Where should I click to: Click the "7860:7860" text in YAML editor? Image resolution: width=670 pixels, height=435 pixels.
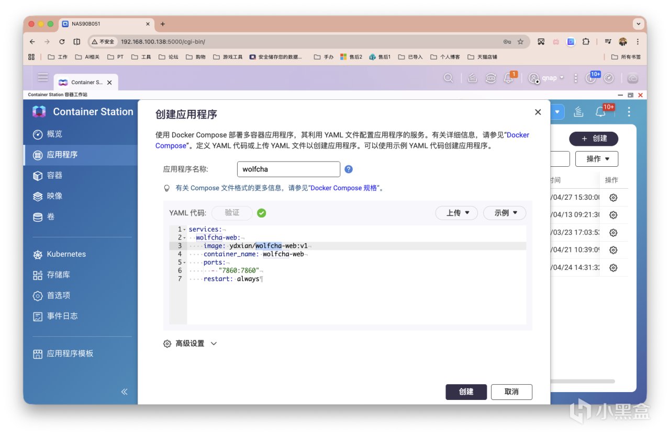click(x=239, y=270)
